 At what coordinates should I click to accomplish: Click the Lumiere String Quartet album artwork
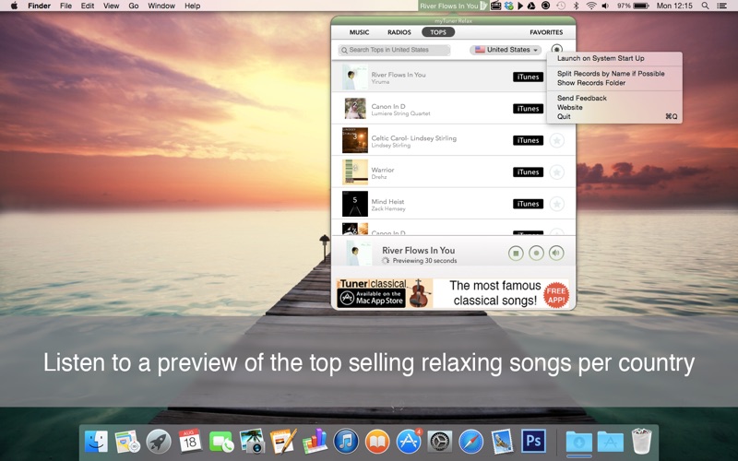click(355, 109)
